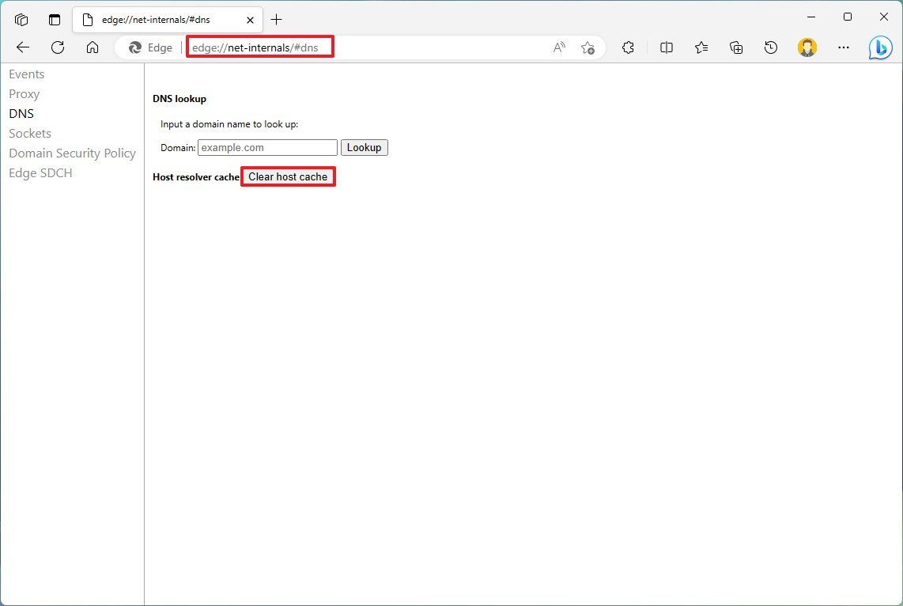Enable split screen view
The image size is (903, 606).
click(x=667, y=47)
